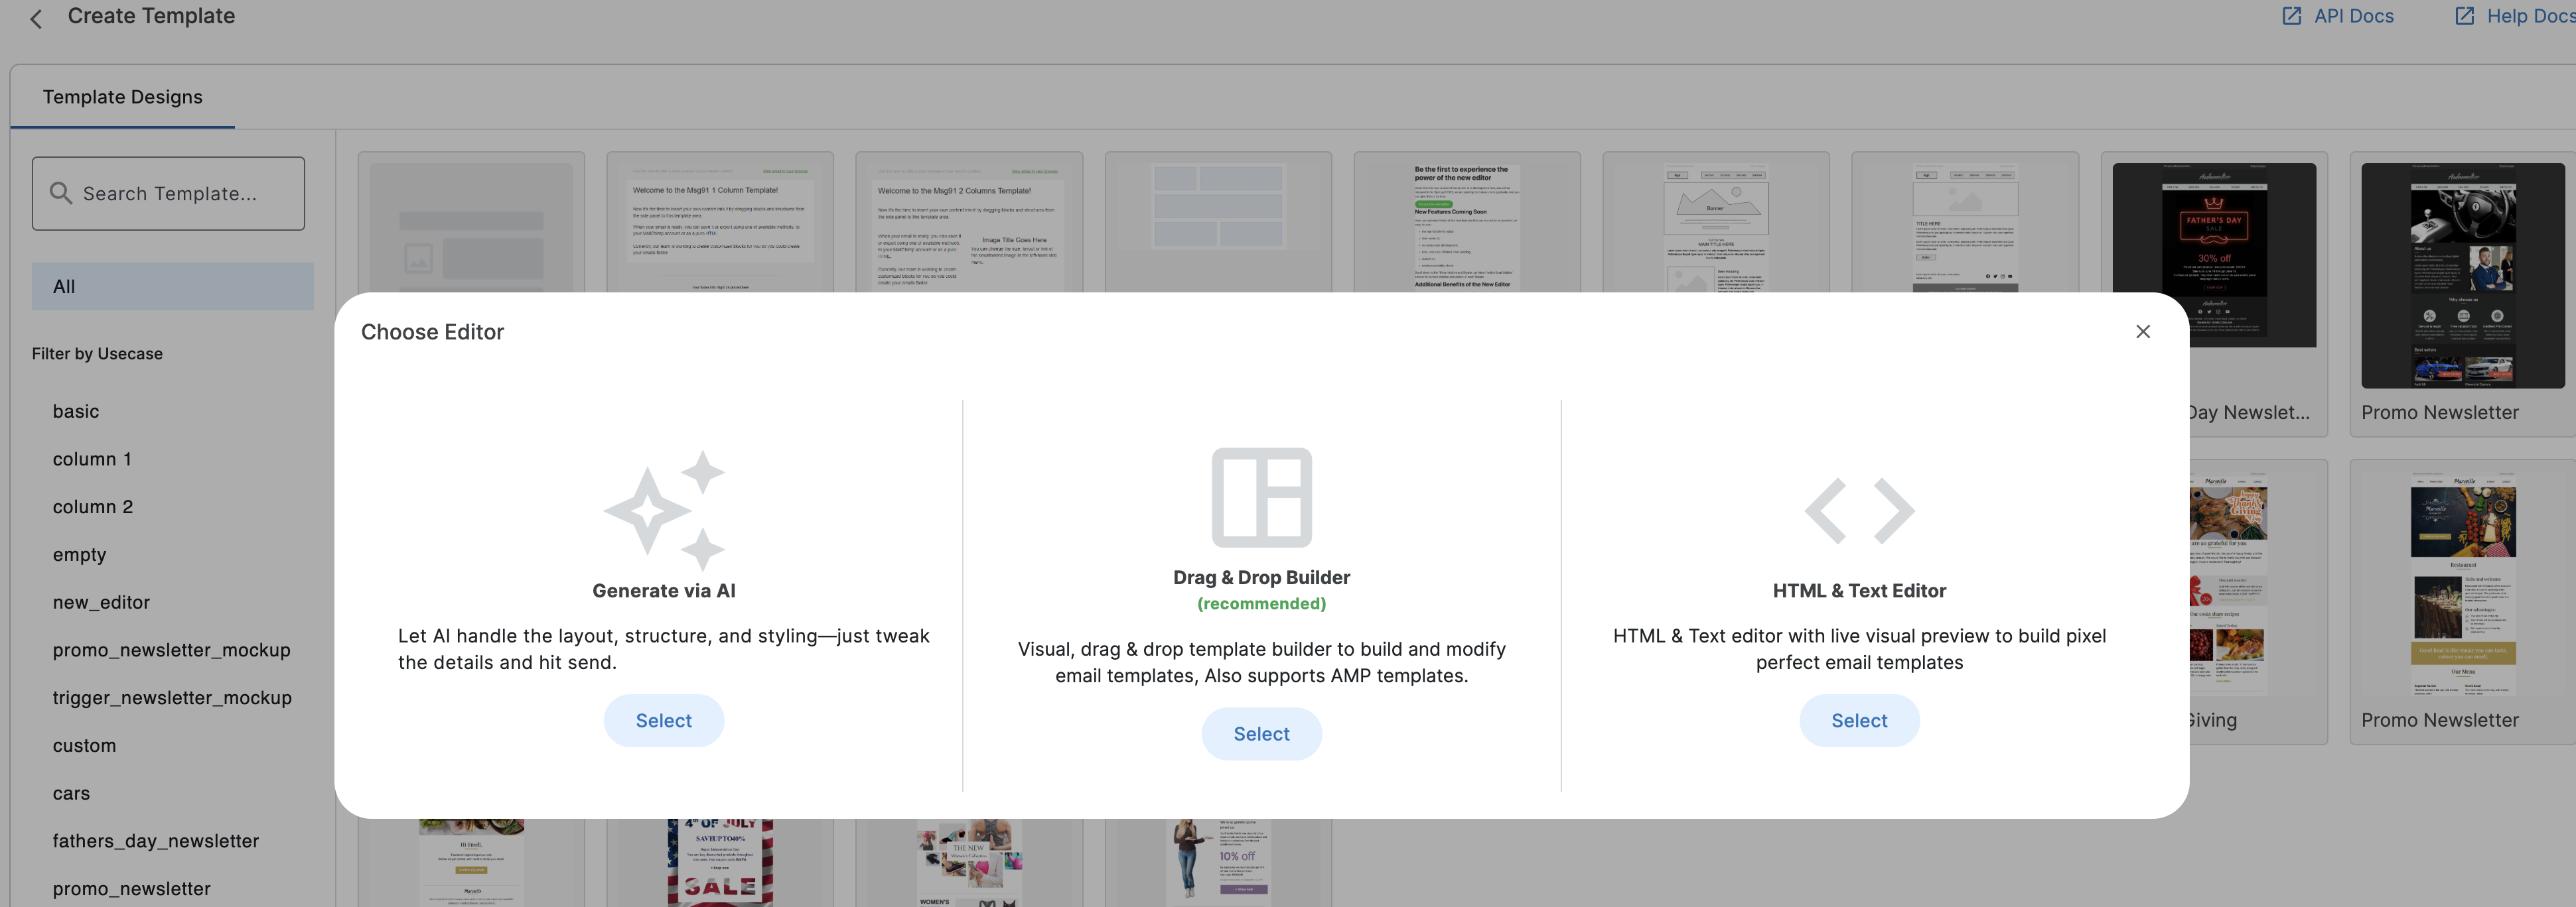2576x907 pixels.
Task: Click the Drag & Drop Builder layout icon
Action: click(x=1261, y=497)
